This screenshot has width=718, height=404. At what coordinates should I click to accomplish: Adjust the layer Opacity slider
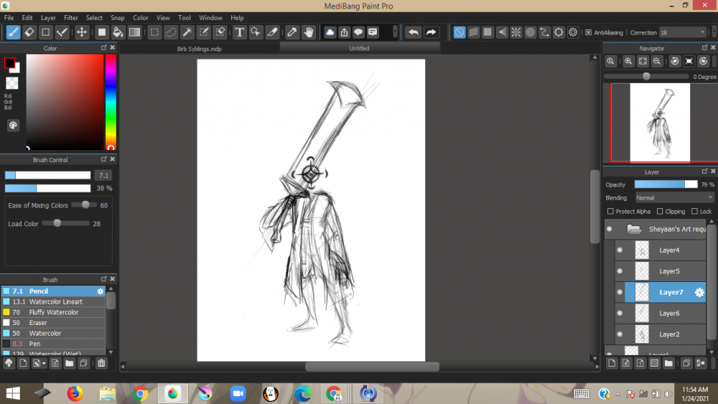coord(666,184)
